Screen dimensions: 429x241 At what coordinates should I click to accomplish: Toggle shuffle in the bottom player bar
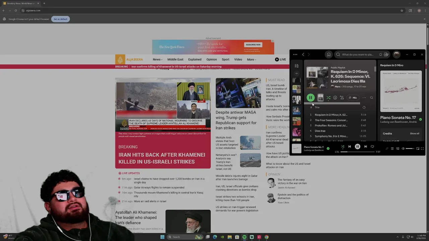[x=343, y=147]
